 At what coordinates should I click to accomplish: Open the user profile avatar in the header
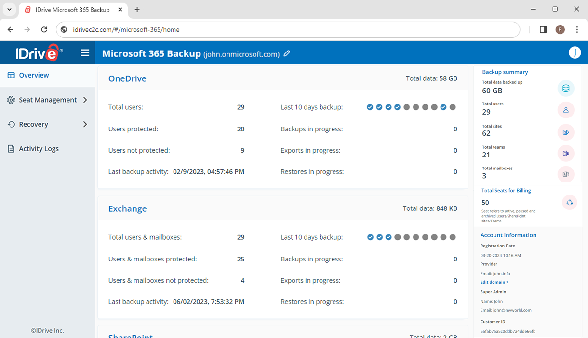575,52
